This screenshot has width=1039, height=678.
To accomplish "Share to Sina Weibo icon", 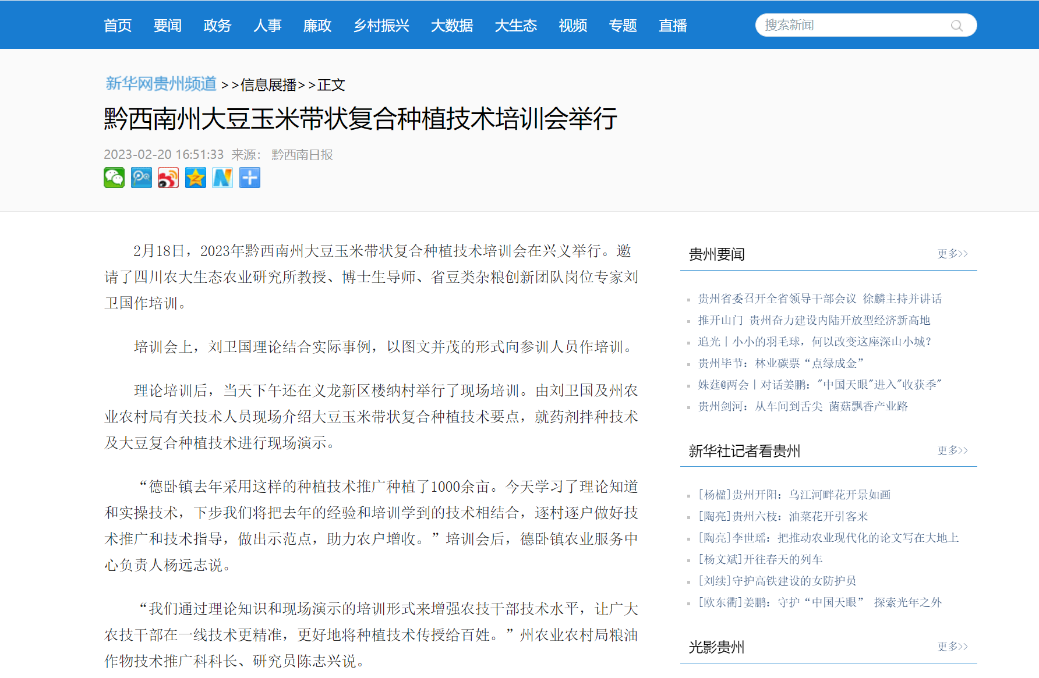I will (168, 178).
